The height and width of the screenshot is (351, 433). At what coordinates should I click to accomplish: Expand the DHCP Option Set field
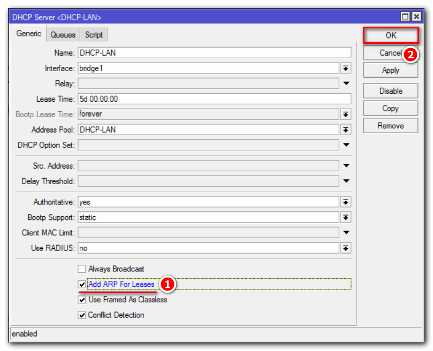(x=346, y=145)
